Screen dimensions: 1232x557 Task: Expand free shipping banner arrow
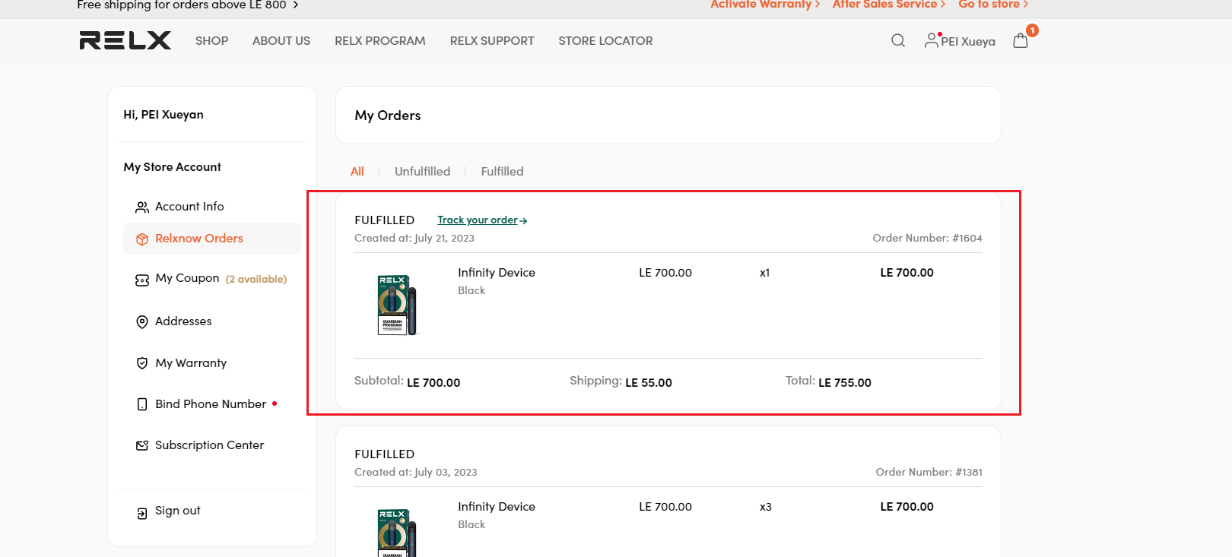coord(296,5)
